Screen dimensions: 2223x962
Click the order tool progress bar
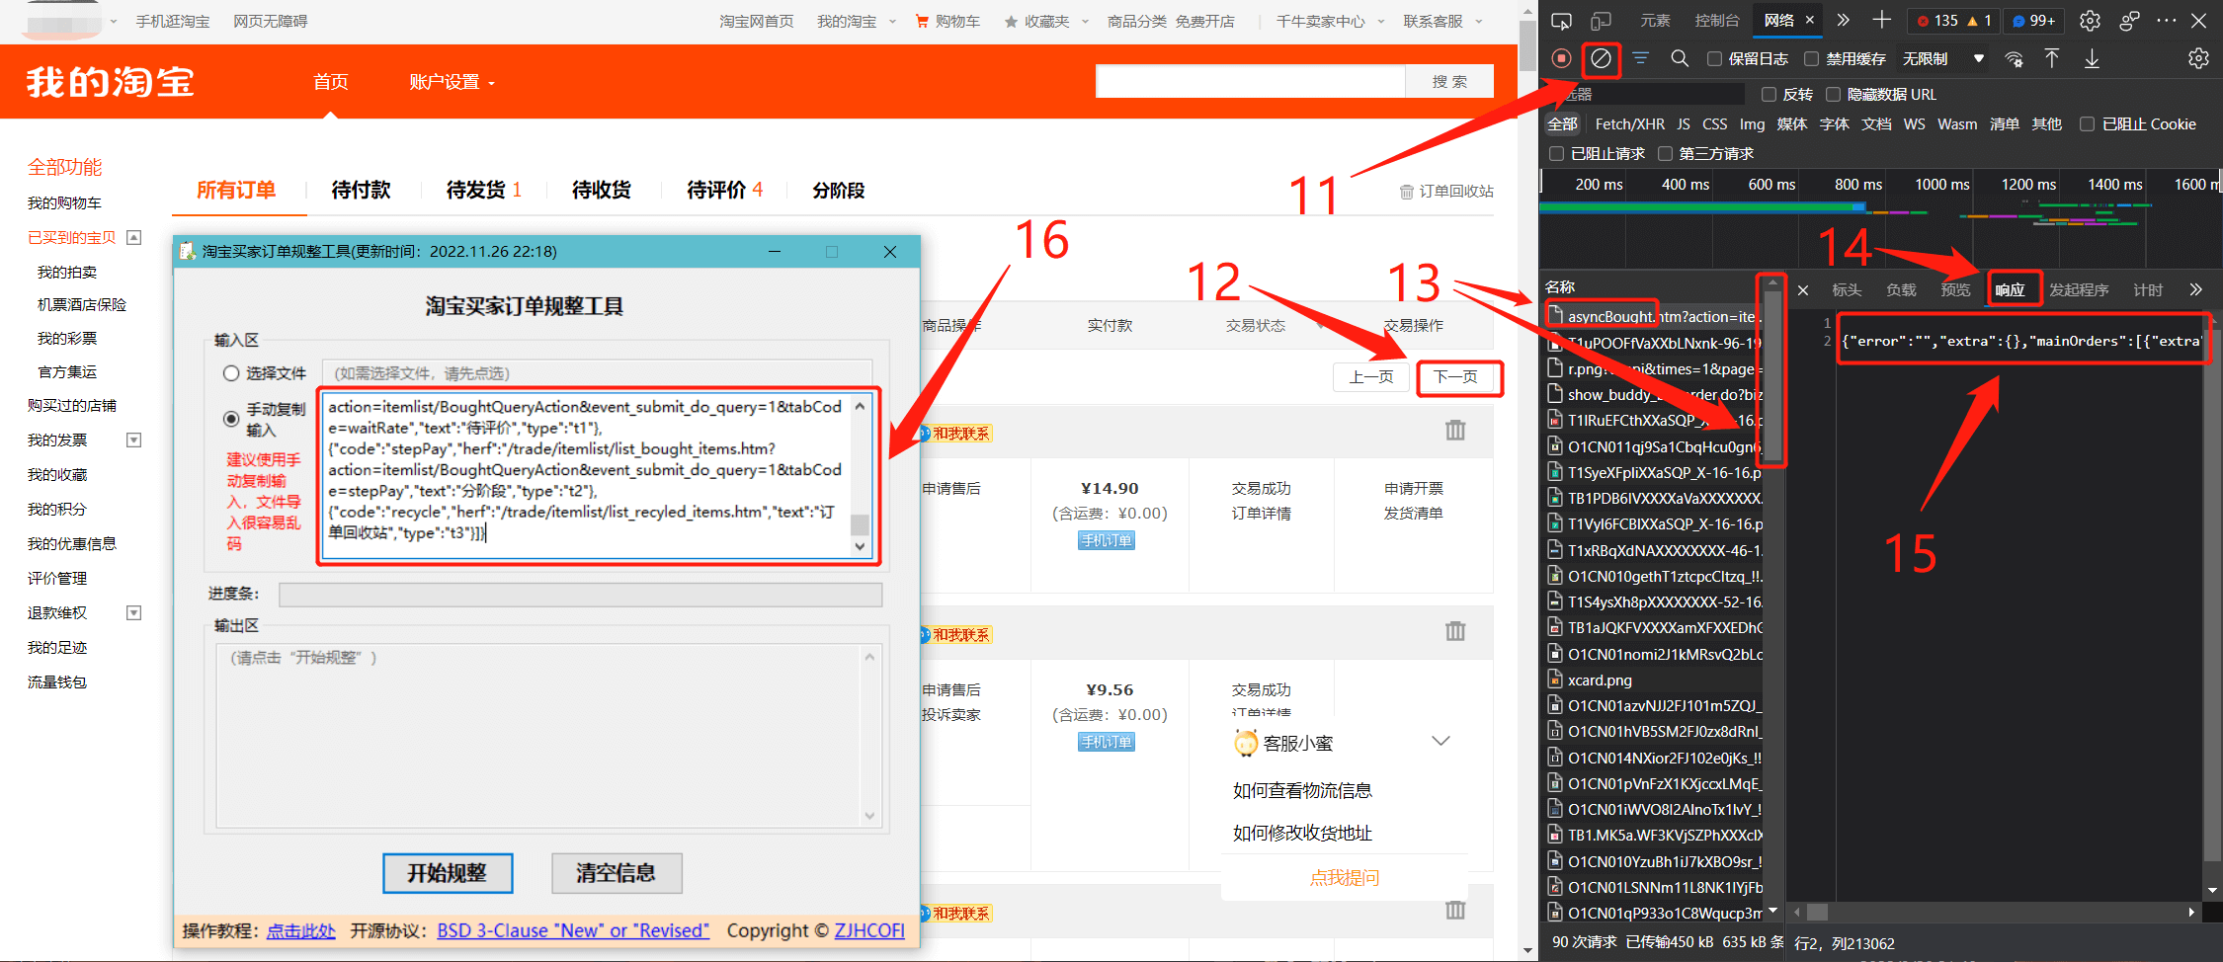pos(580,595)
